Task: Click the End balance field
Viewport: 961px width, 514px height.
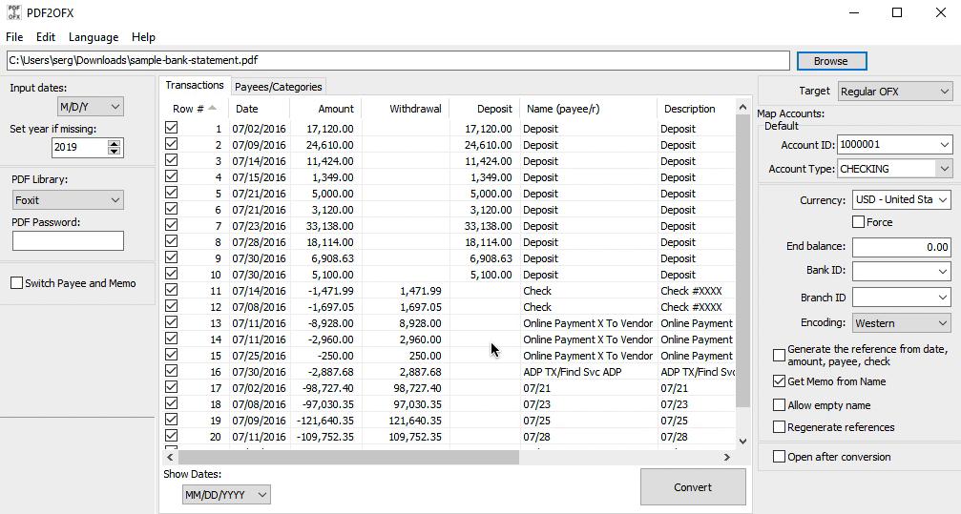Action: [x=902, y=247]
